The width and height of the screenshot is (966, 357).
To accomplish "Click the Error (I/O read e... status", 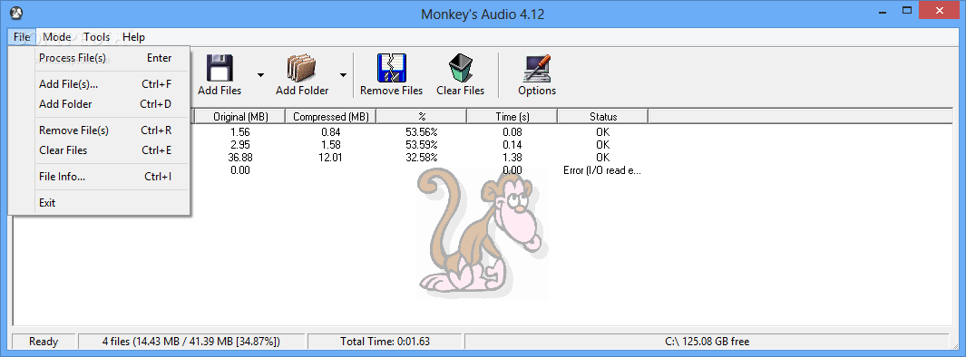I will click(x=602, y=170).
